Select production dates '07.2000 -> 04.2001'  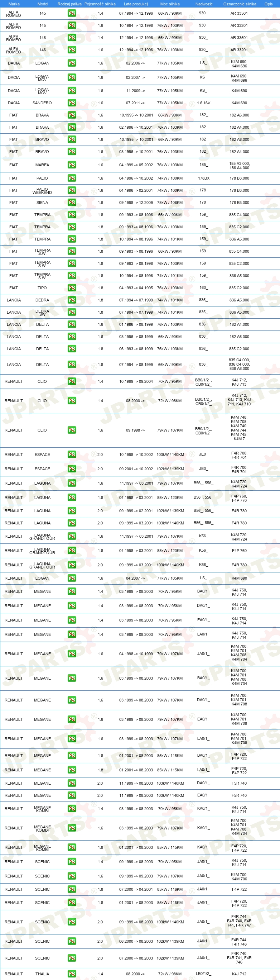click(x=136, y=889)
